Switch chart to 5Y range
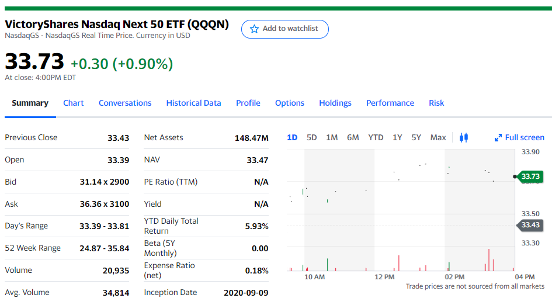This screenshot has height=305, width=552. (x=416, y=137)
